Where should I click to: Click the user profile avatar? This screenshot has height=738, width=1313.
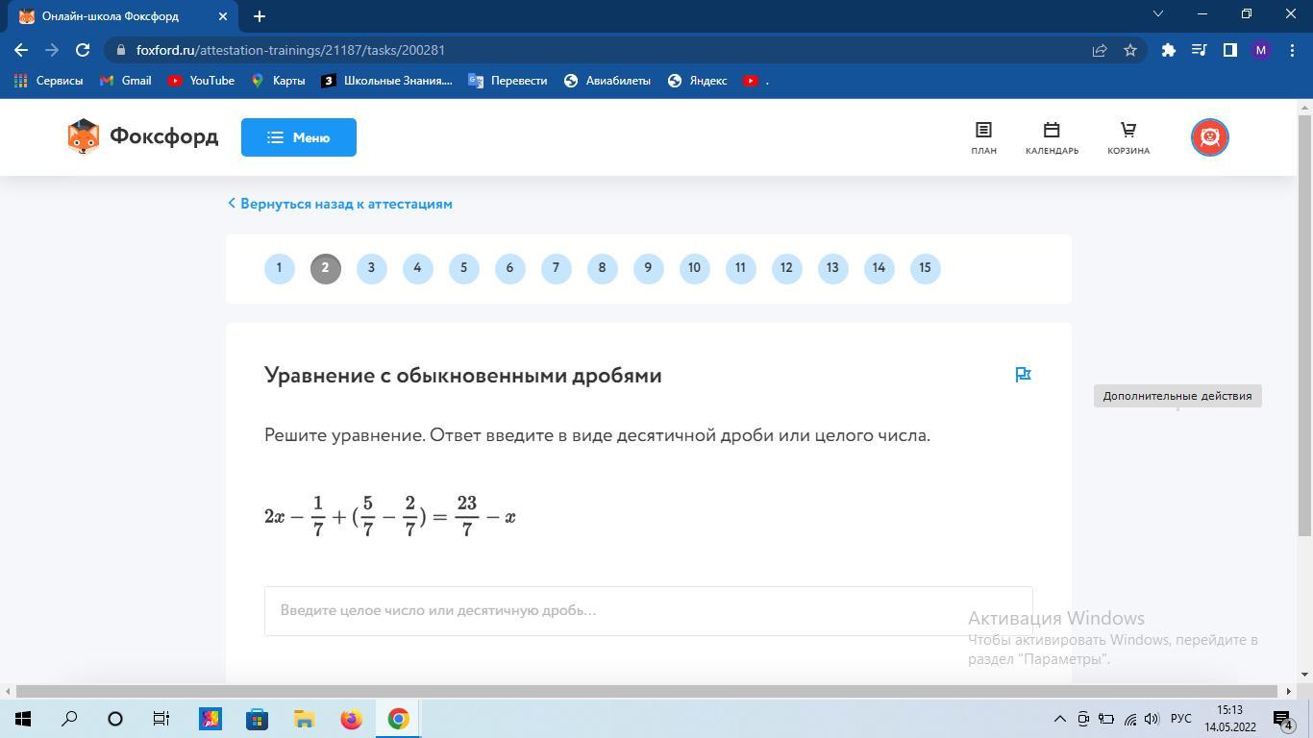1209,137
